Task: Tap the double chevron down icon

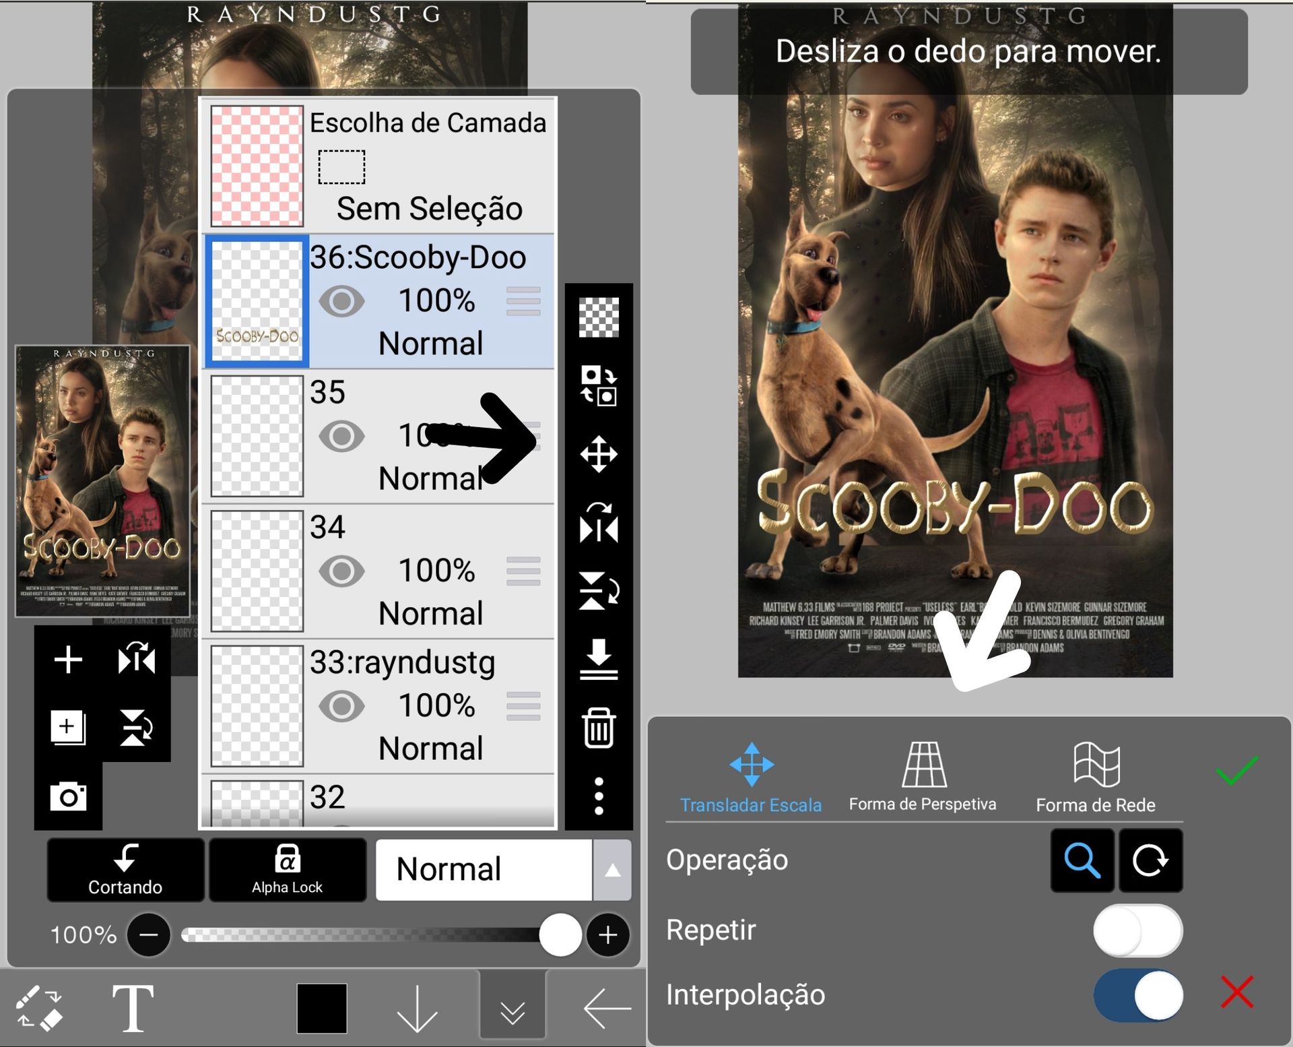Action: (512, 1012)
